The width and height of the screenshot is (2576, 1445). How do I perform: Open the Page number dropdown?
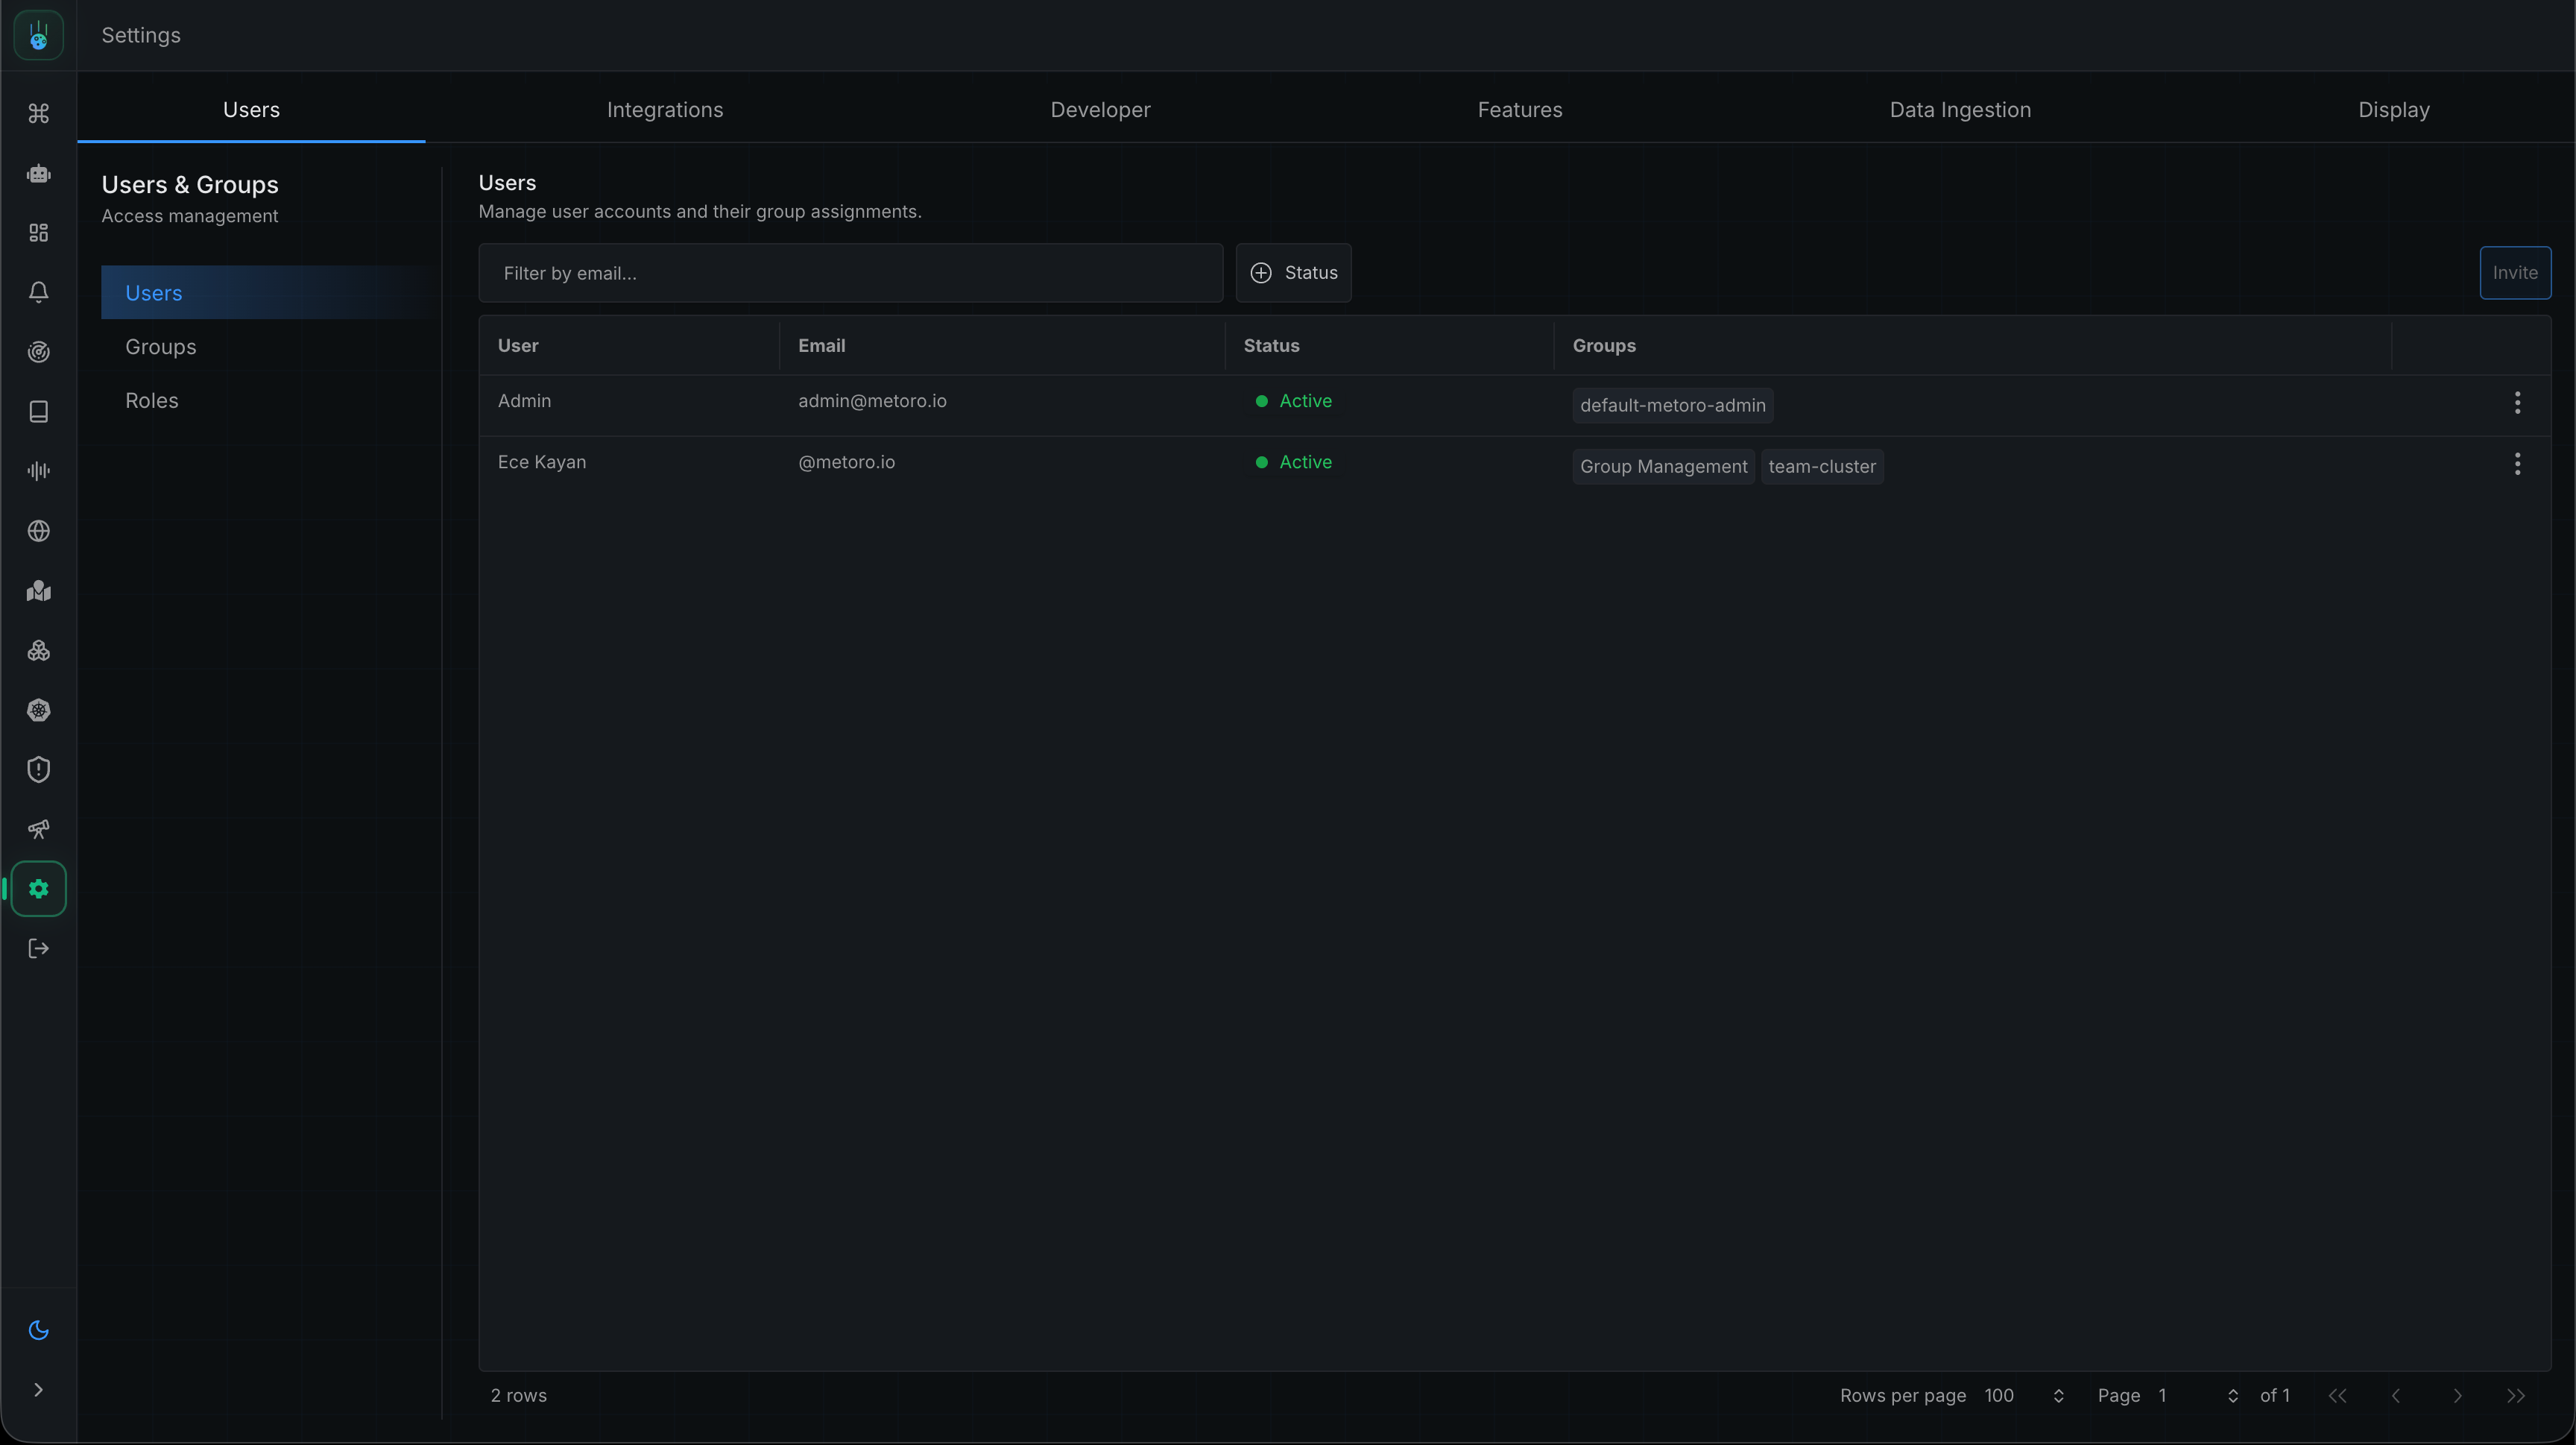(x=2197, y=1395)
